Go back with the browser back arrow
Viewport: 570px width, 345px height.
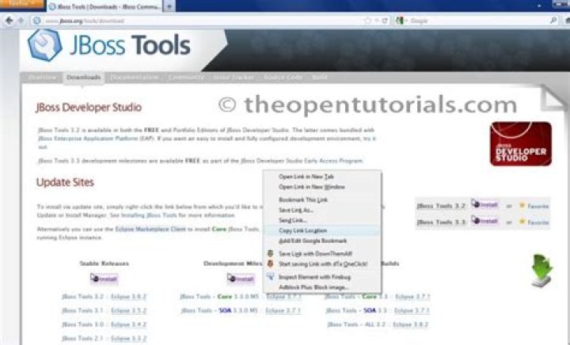(9, 21)
